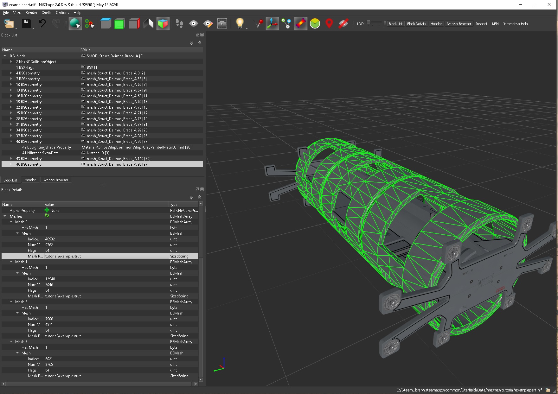This screenshot has height=394, width=558.
Task: Float the Block List panel
Action: pyautogui.click(x=197, y=35)
